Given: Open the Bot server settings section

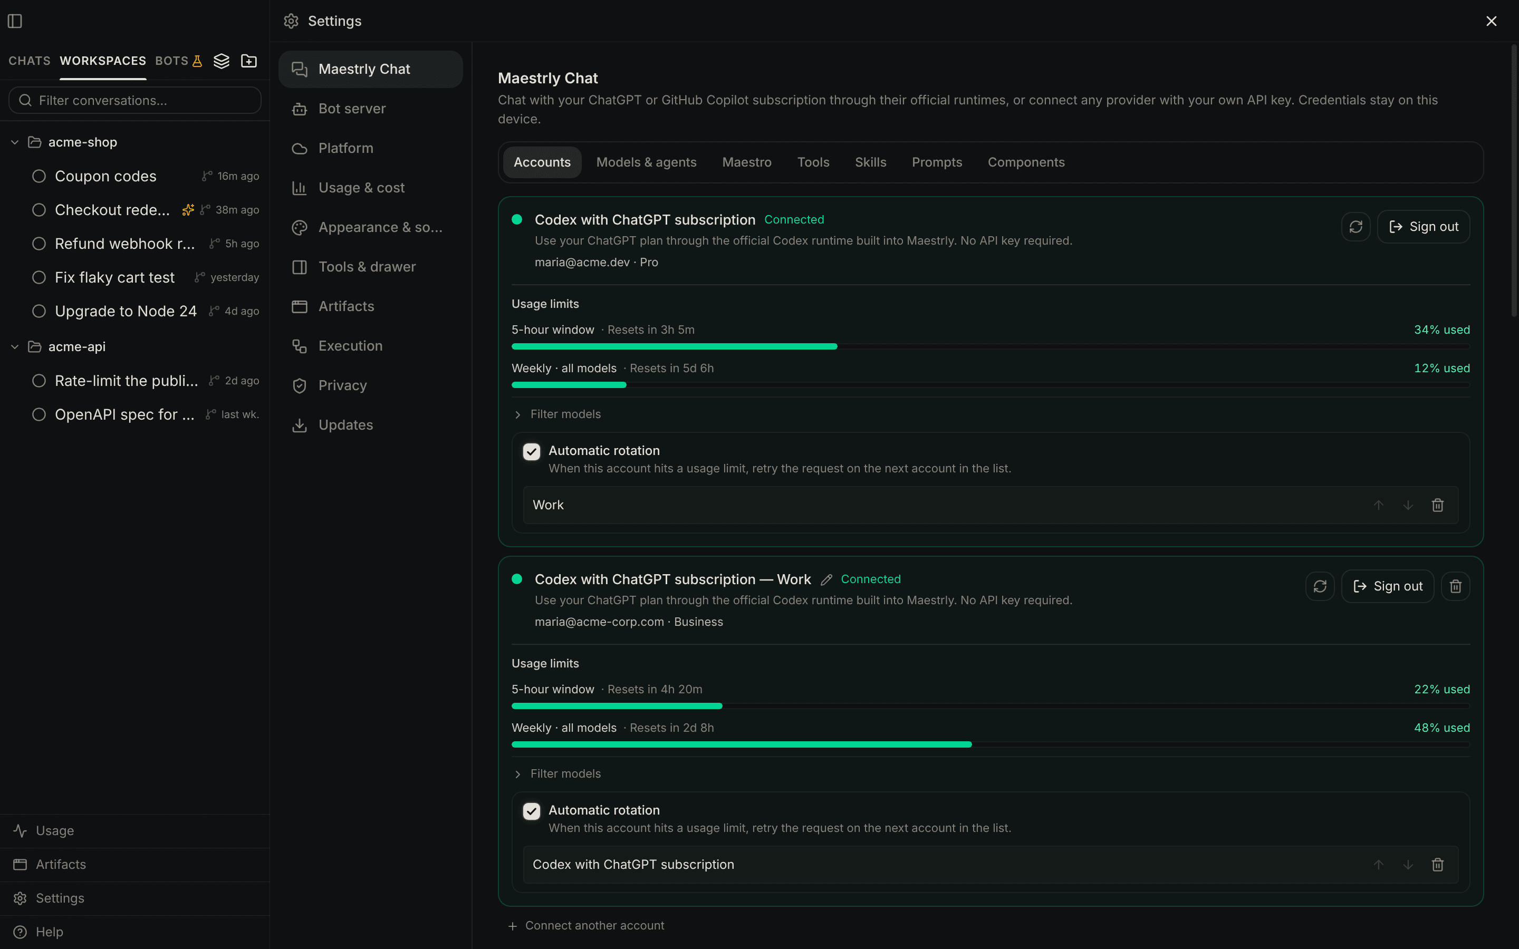Looking at the screenshot, I should click(370, 109).
